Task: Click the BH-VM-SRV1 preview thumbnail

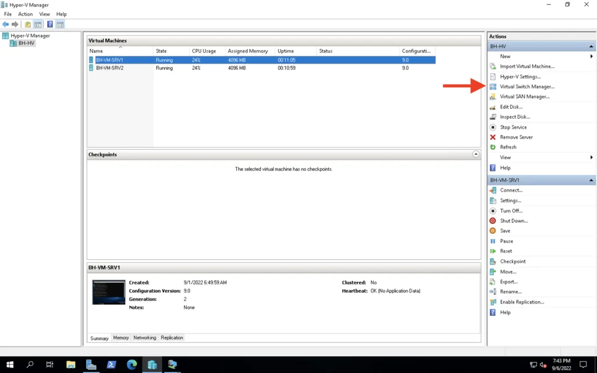Action: [x=108, y=293]
